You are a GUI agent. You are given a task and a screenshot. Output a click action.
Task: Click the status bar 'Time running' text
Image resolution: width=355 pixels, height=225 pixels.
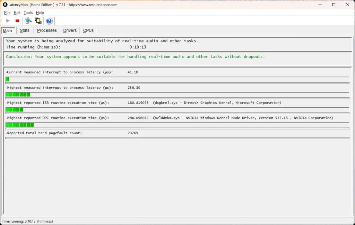coord(27,222)
